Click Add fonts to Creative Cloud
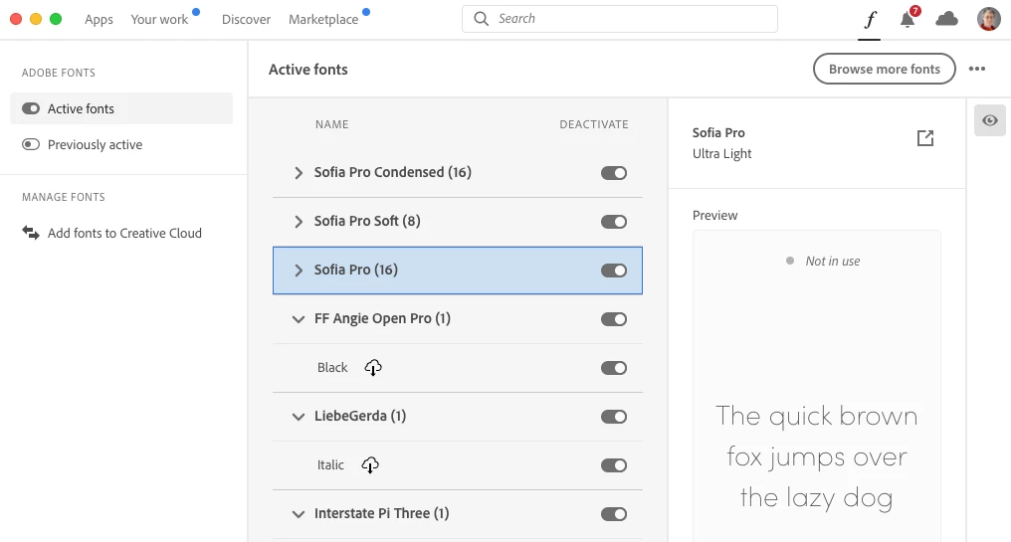The height and width of the screenshot is (542, 1011). pos(124,233)
